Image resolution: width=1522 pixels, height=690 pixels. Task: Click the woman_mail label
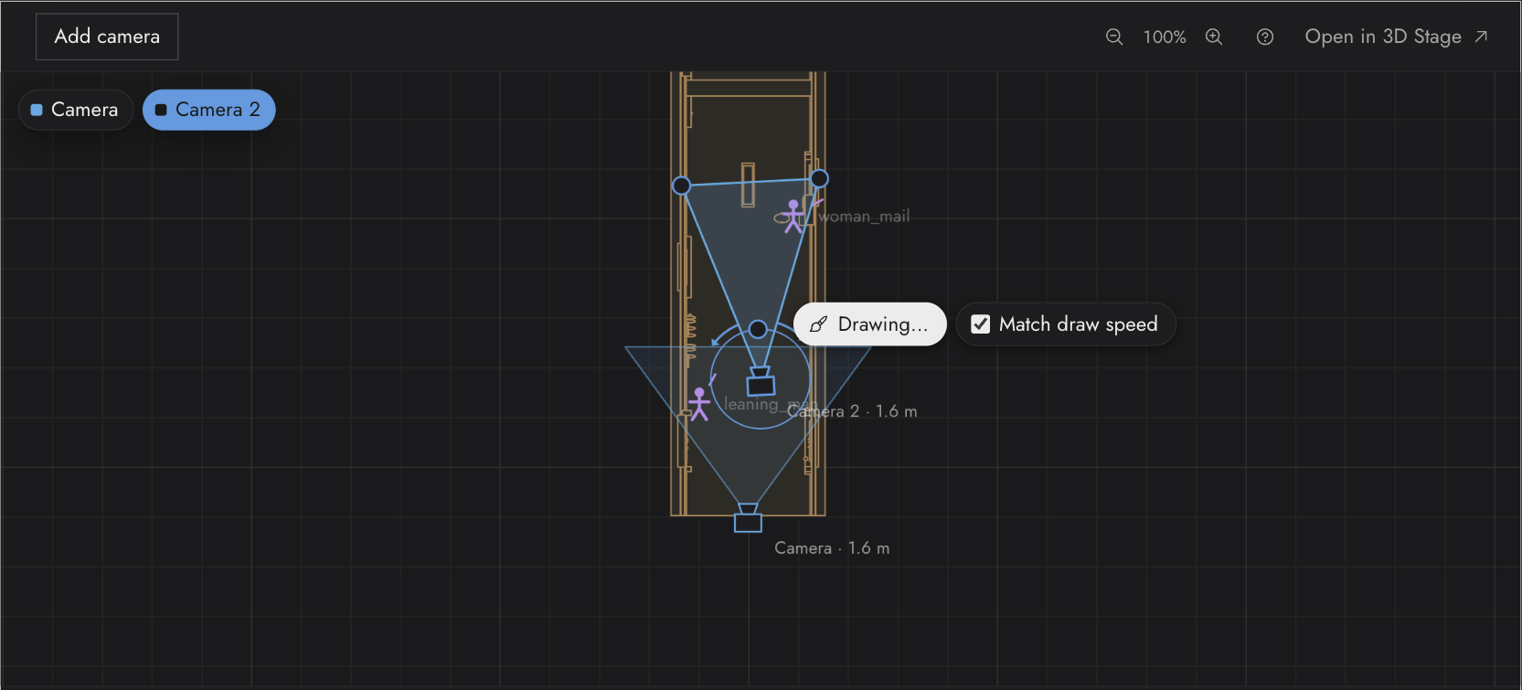pos(864,217)
